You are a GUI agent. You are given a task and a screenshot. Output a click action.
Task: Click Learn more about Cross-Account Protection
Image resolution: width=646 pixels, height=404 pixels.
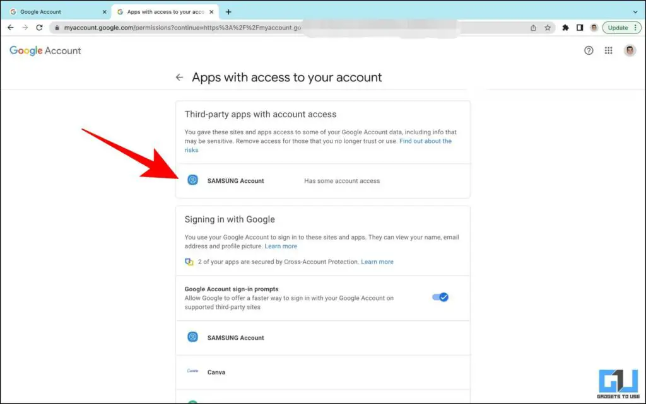tap(377, 262)
